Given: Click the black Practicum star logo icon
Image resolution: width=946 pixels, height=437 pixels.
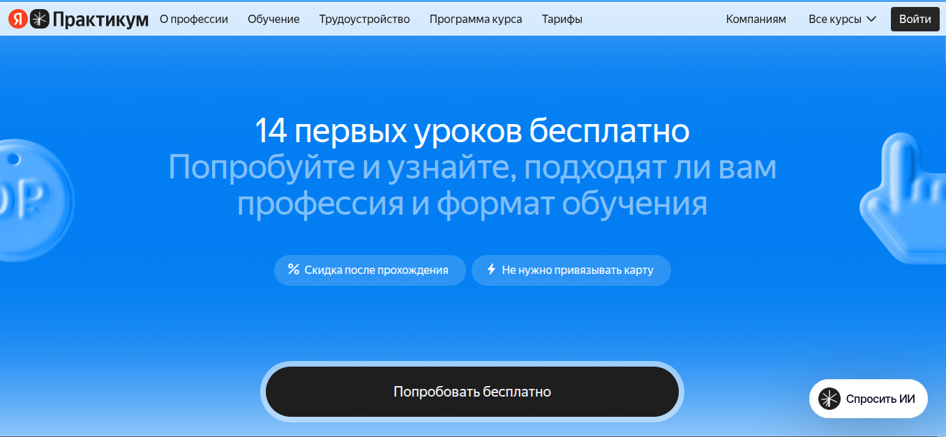Looking at the screenshot, I should [40, 20].
